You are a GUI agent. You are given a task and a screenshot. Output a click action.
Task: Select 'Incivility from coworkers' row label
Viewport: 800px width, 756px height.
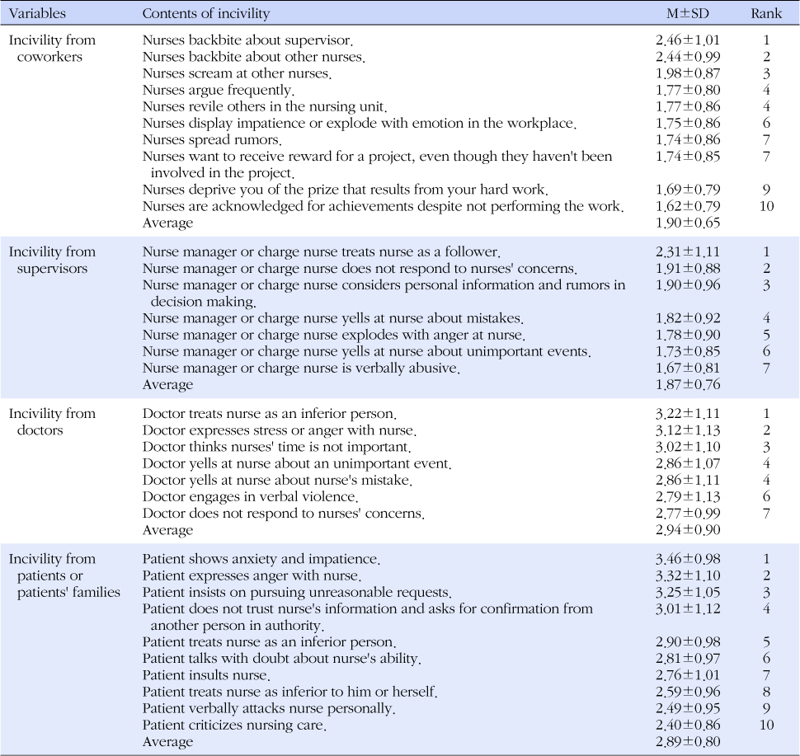click(x=52, y=49)
